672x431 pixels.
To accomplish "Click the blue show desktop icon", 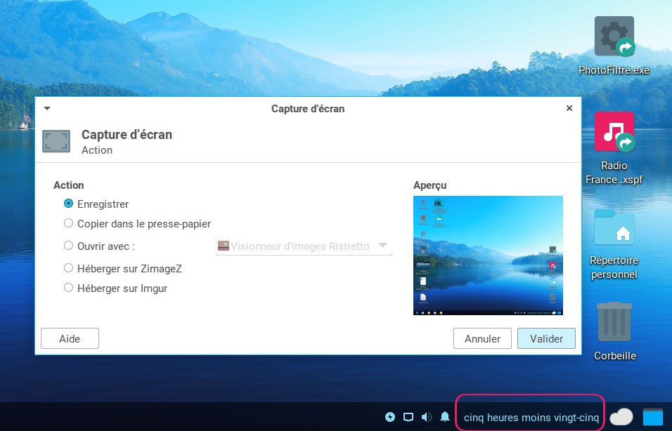I will point(653,417).
